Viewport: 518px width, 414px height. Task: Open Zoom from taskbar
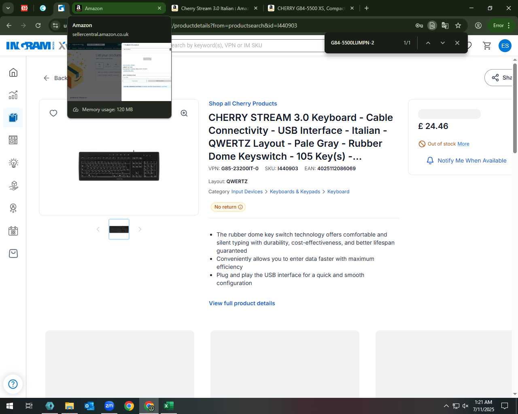point(109,406)
